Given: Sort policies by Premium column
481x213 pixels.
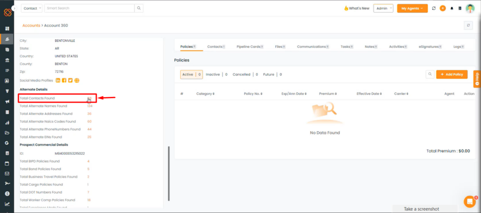Looking at the screenshot, I should [328, 94].
